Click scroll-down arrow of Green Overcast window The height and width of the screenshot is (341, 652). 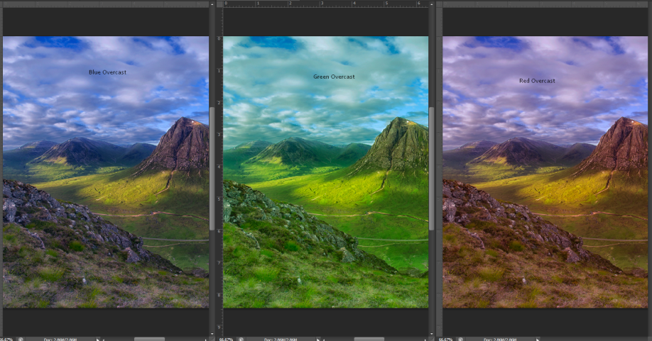[432, 333]
